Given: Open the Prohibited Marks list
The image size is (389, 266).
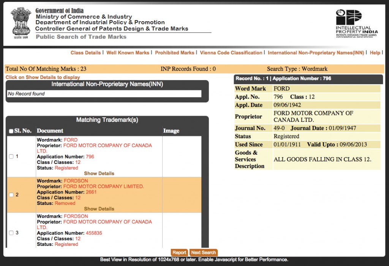Looking at the screenshot, I should (x=175, y=53).
